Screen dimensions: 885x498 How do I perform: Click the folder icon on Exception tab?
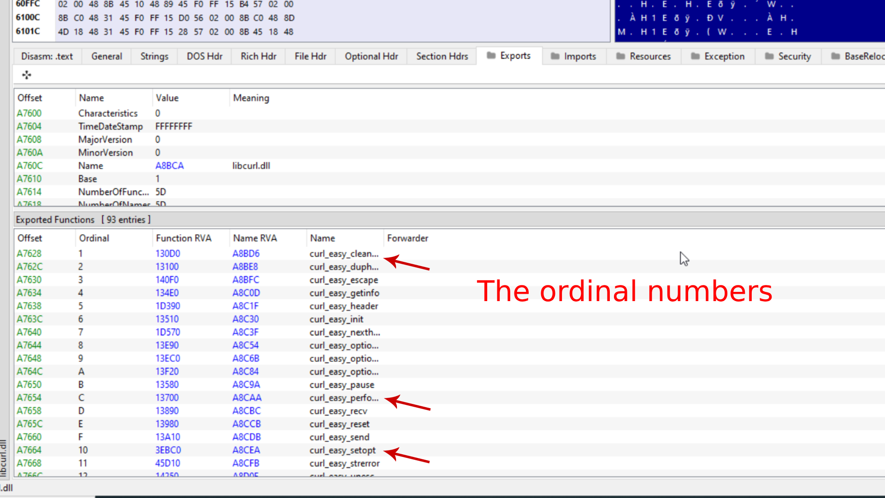tap(695, 56)
